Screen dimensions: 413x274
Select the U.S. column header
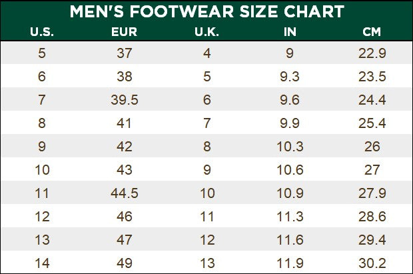(x=42, y=32)
